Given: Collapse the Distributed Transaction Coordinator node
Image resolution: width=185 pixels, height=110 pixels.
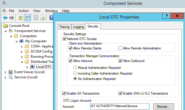Looking at the screenshot, I should coord(22,62).
